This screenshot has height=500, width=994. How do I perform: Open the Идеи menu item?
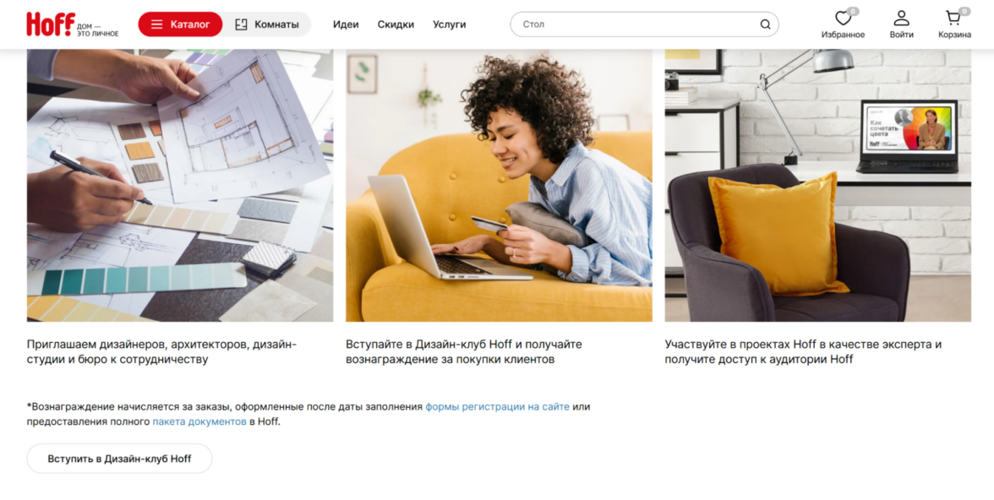point(346,24)
